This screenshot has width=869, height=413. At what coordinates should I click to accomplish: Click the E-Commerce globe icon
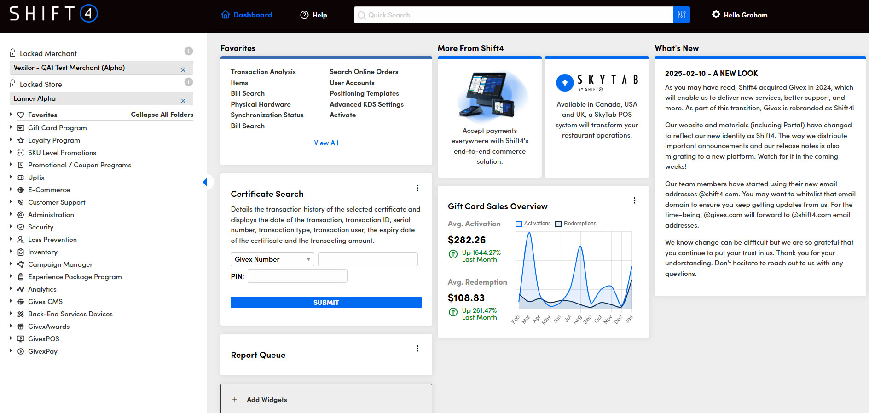21,190
